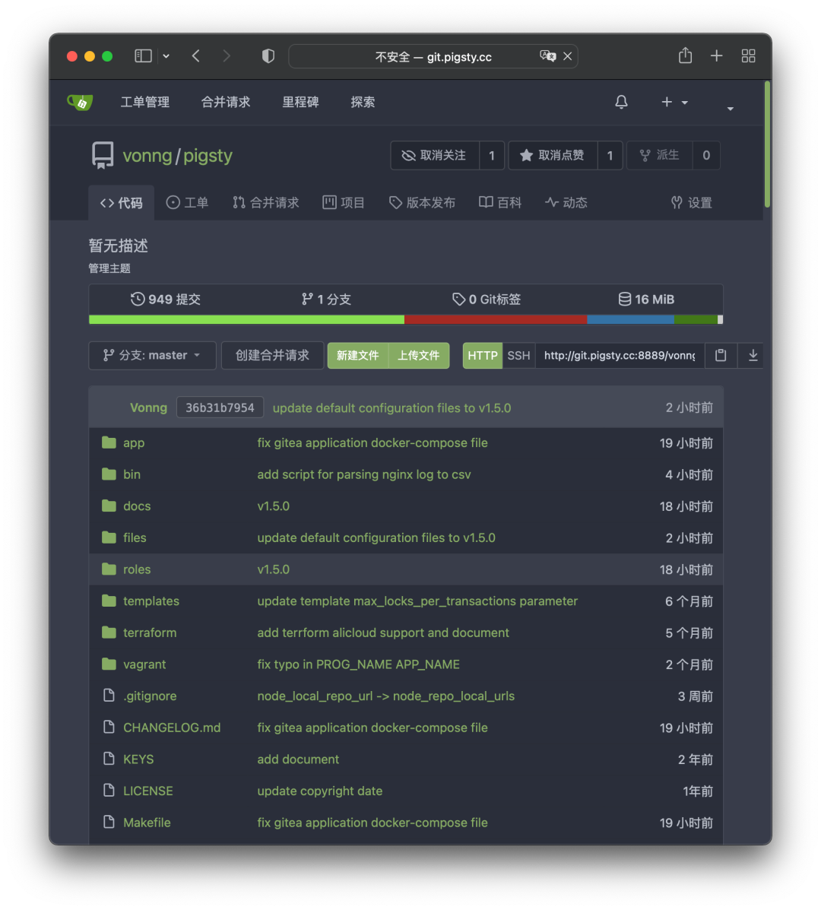821x910 pixels.
Task: Toggle unstar with 取消点赞 button
Action: (x=553, y=155)
